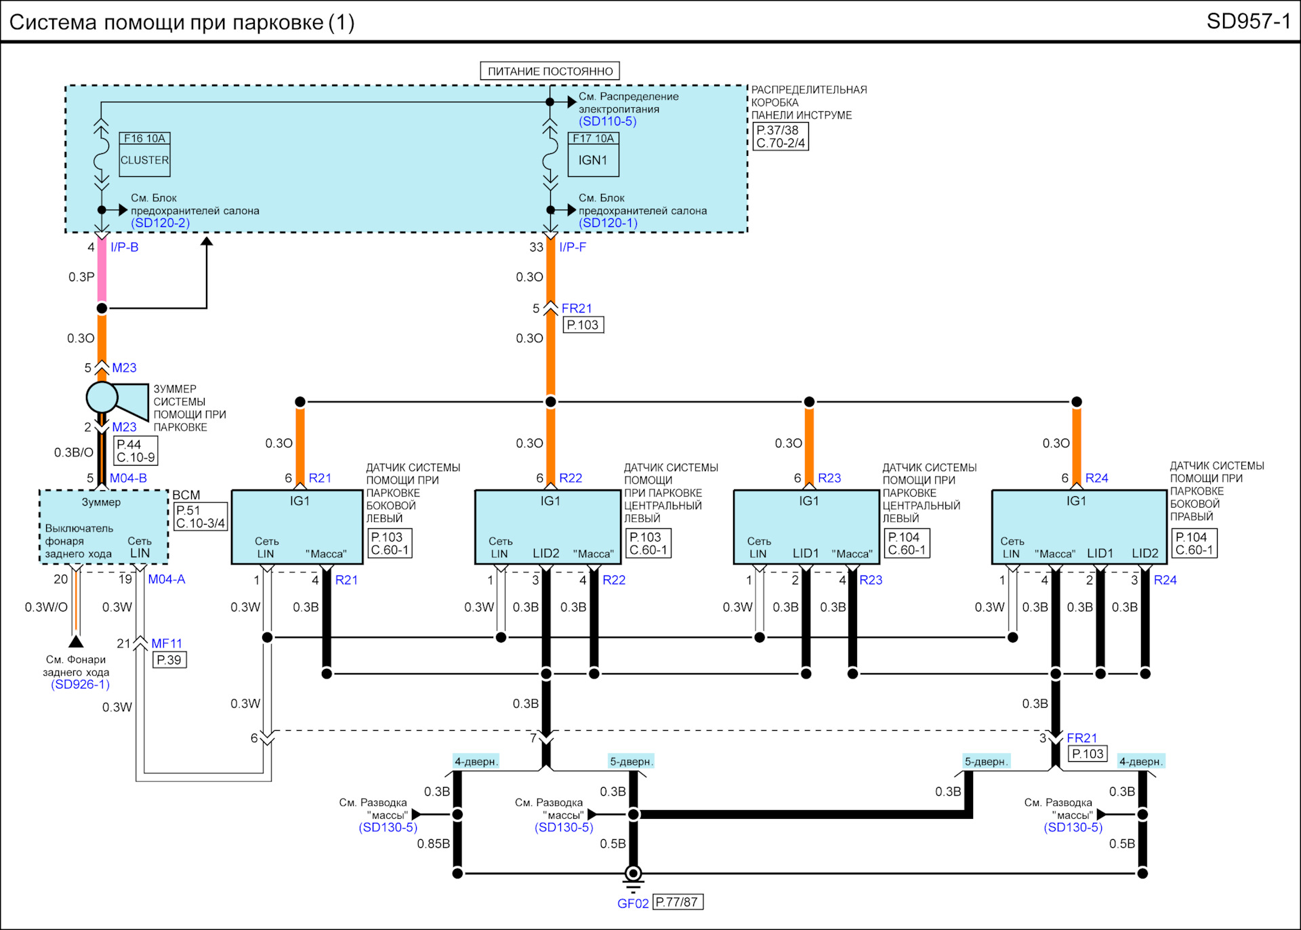
Task: Click the leftmost SD130-5 ground distribution link
Action: (x=388, y=828)
